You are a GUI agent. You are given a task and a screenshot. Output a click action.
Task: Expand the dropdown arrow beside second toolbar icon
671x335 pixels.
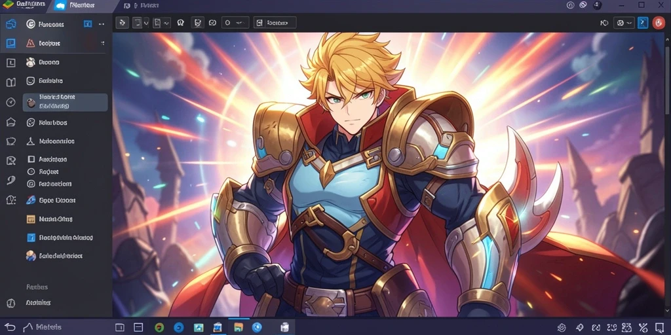point(146,23)
